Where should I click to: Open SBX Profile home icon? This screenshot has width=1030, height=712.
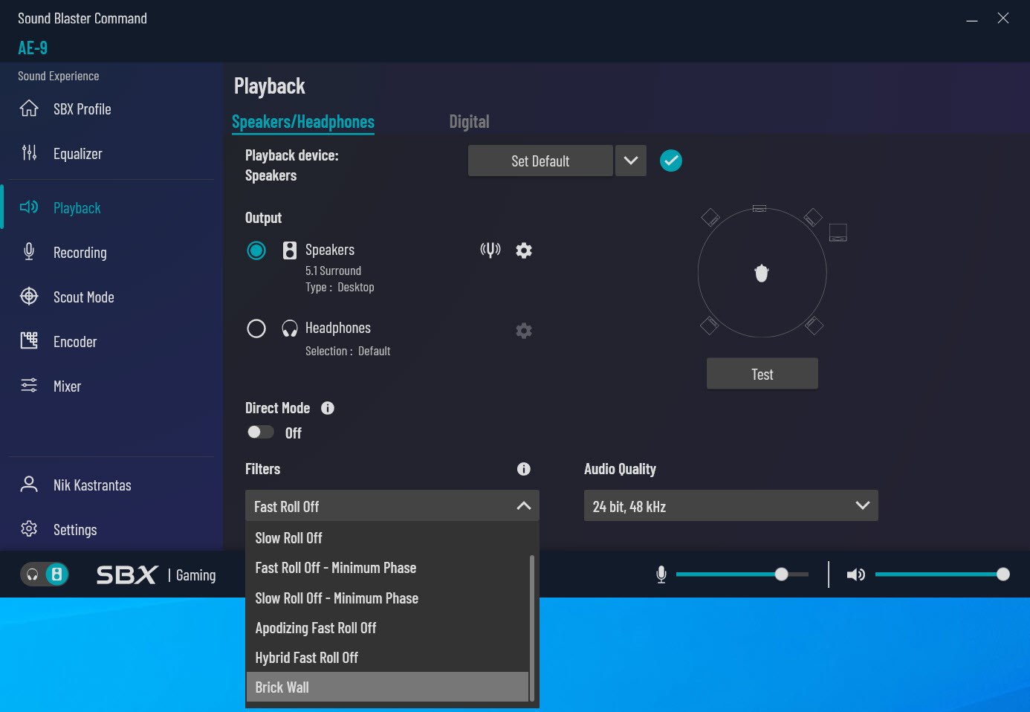click(x=29, y=109)
